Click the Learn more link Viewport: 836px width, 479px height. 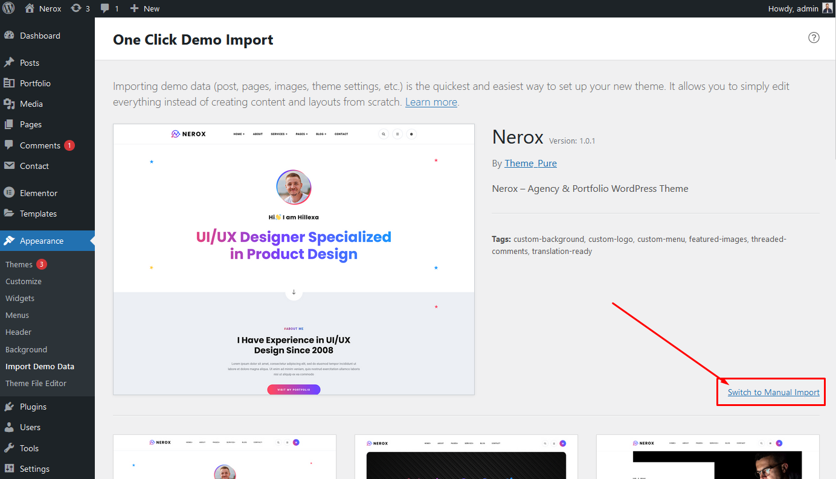pyautogui.click(x=431, y=102)
